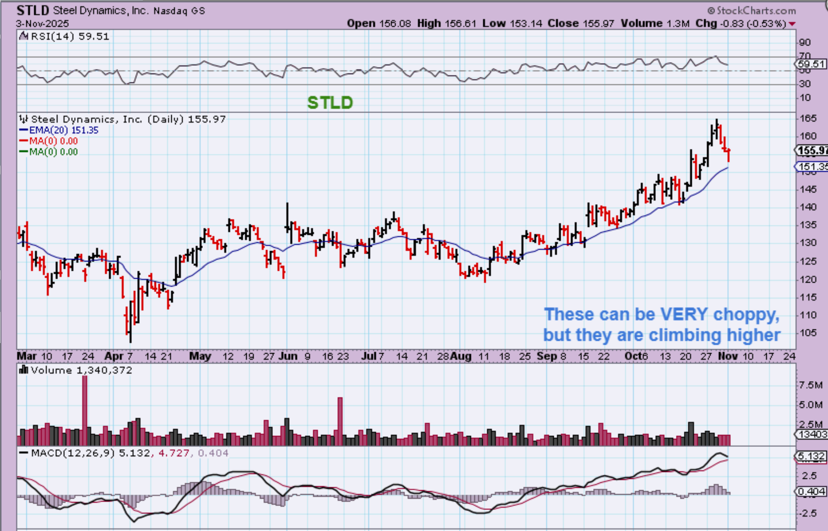The image size is (828, 531).
Task: Click the red 4.727 MACD signal value
Action: click(173, 453)
